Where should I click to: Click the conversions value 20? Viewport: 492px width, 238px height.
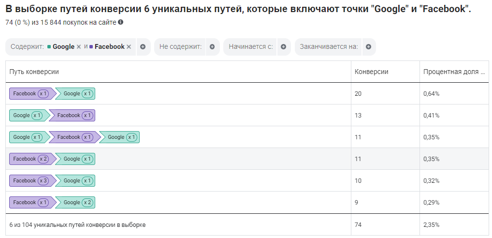click(358, 93)
